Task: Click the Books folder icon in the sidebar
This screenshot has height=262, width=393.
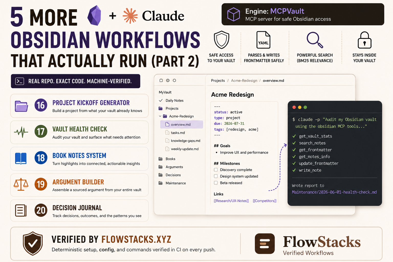Action: click(160, 159)
